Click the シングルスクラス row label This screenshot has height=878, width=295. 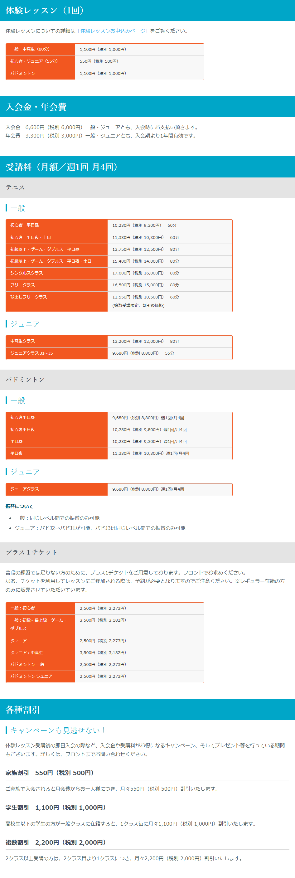pyautogui.click(x=27, y=273)
